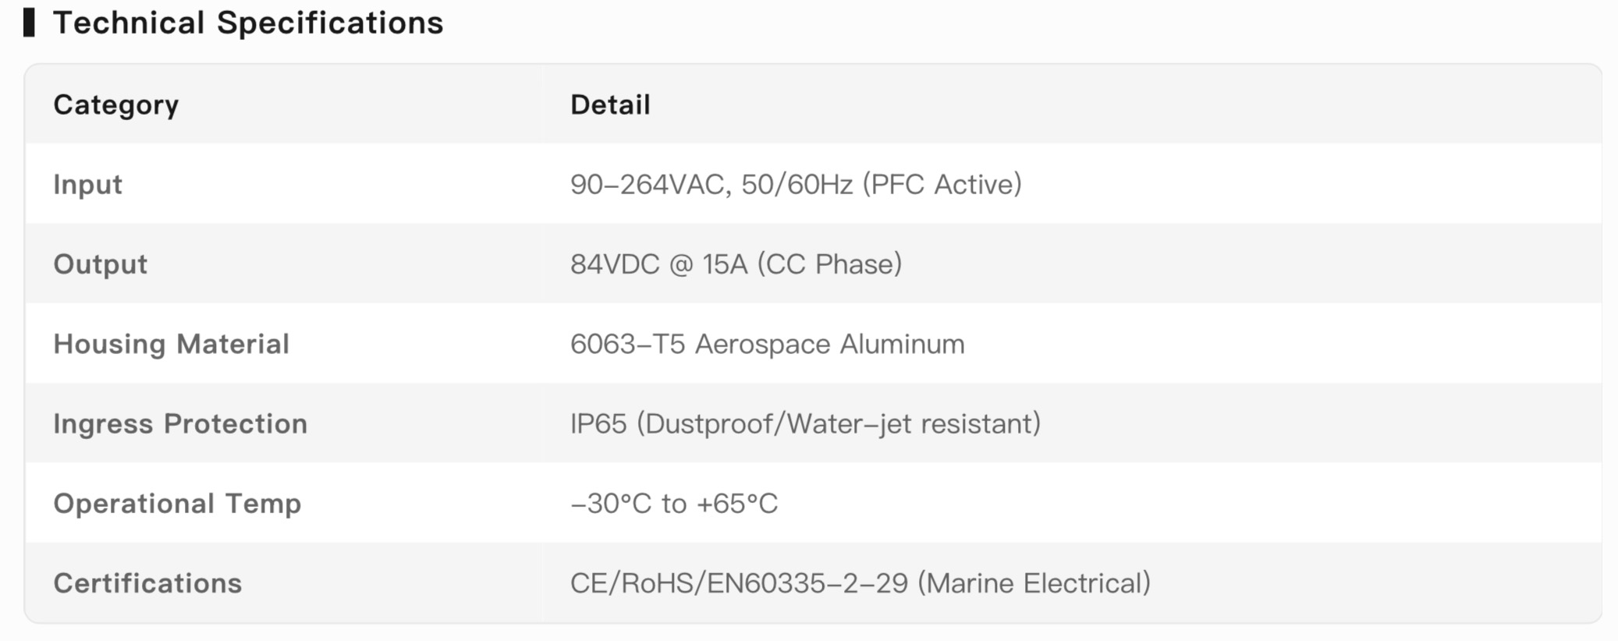Select the Category column header

(115, 105)
